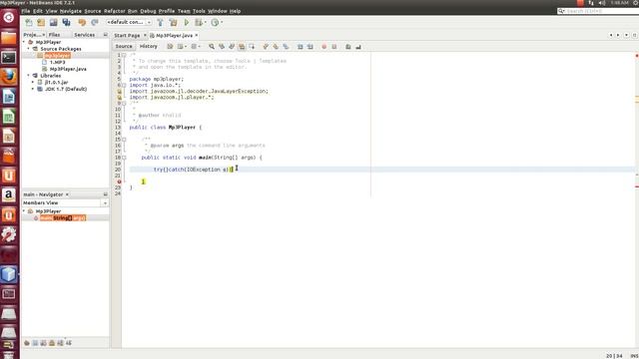This screenshot has height=359, width=639.
Task: Click the Open Project toolbar icon
Action: 53,22
